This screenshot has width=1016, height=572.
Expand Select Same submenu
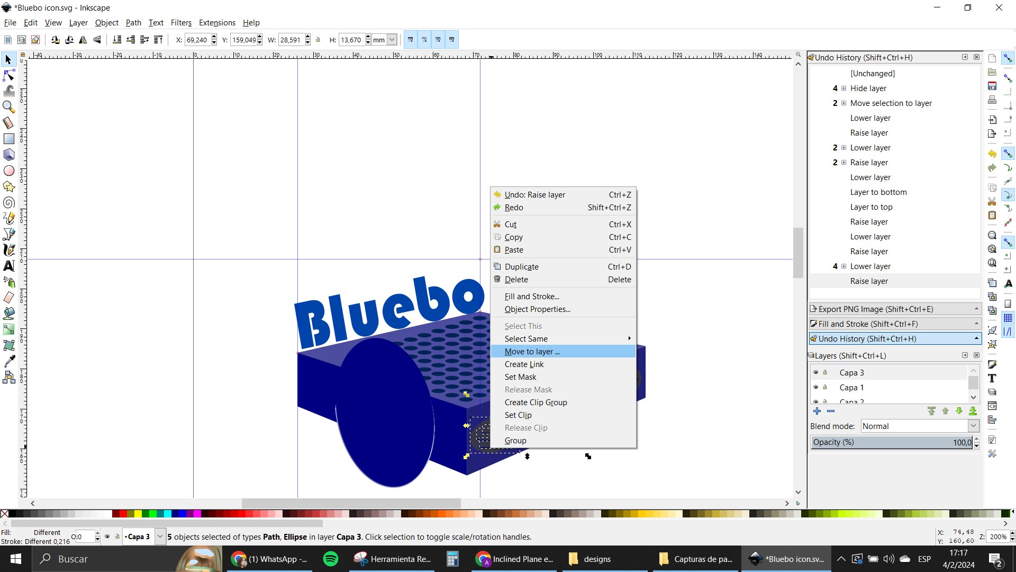563,339
